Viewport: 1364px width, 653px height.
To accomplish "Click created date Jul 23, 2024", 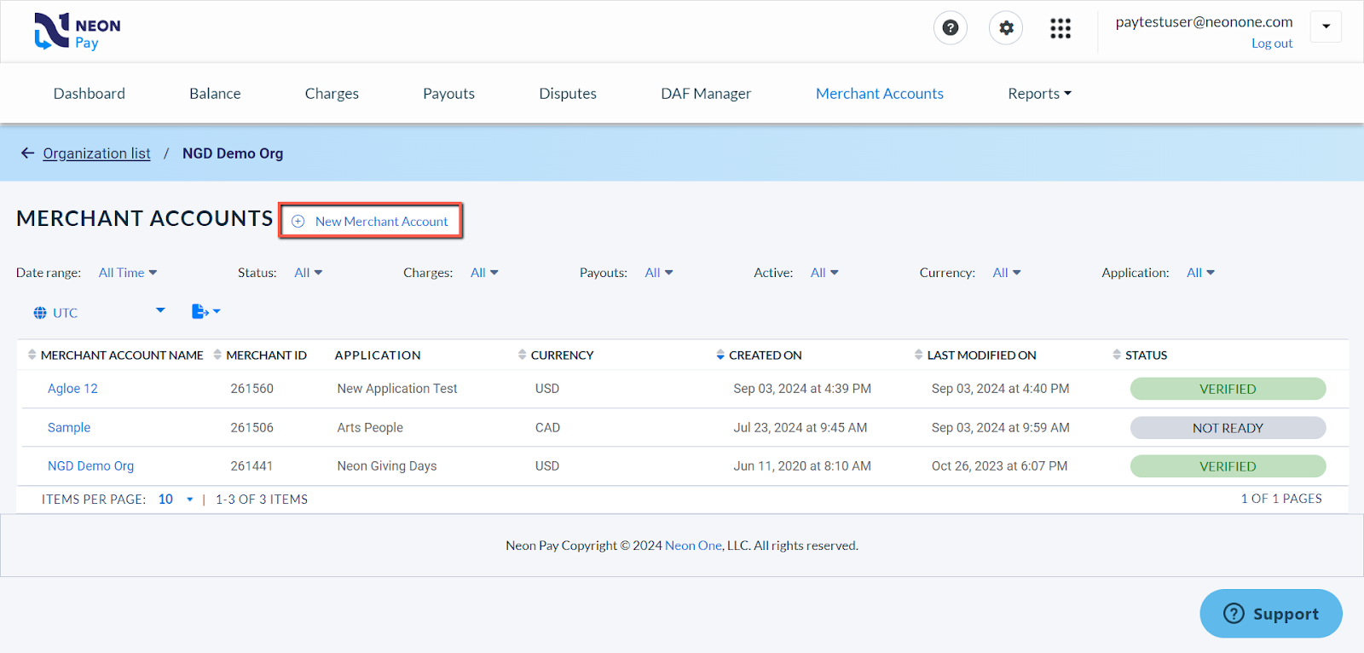I will 800,428.
